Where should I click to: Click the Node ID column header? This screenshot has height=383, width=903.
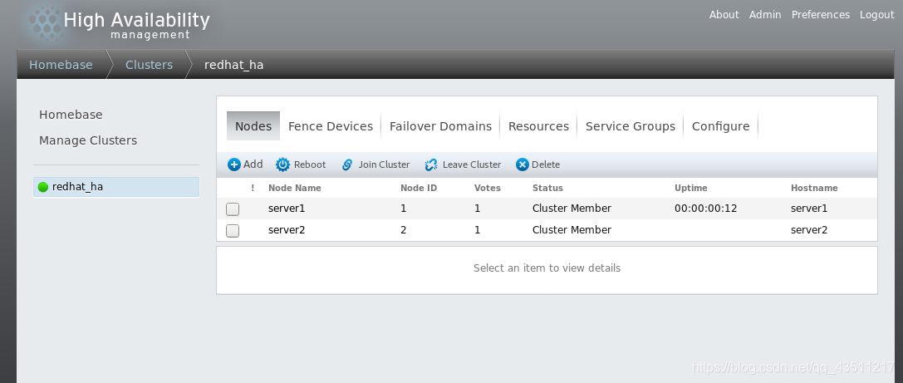tap(419, 189)
